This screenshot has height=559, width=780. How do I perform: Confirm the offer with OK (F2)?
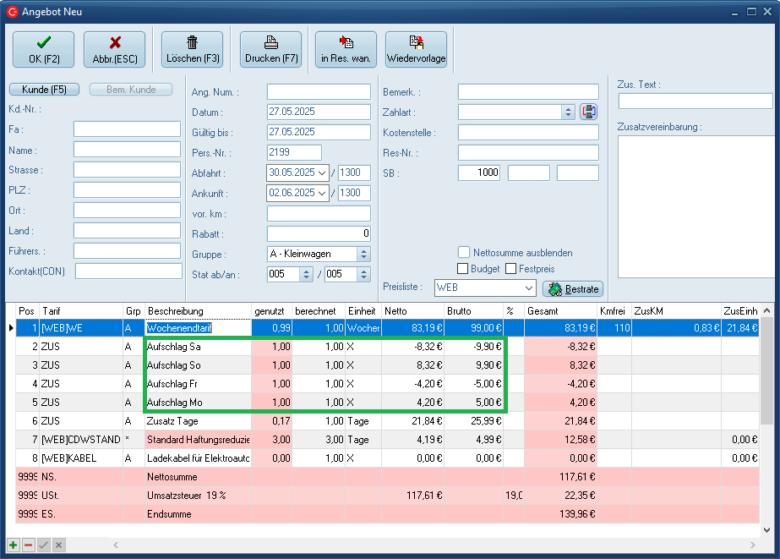[43, 50]
